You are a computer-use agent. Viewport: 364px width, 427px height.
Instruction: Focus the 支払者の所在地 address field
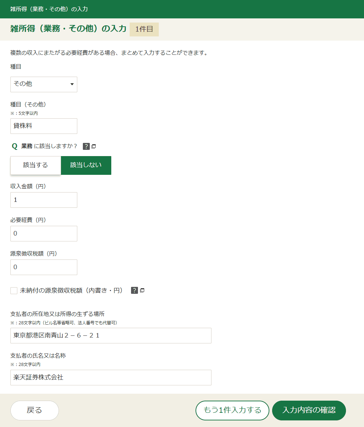pyautogui.click(x=111, y=335)
